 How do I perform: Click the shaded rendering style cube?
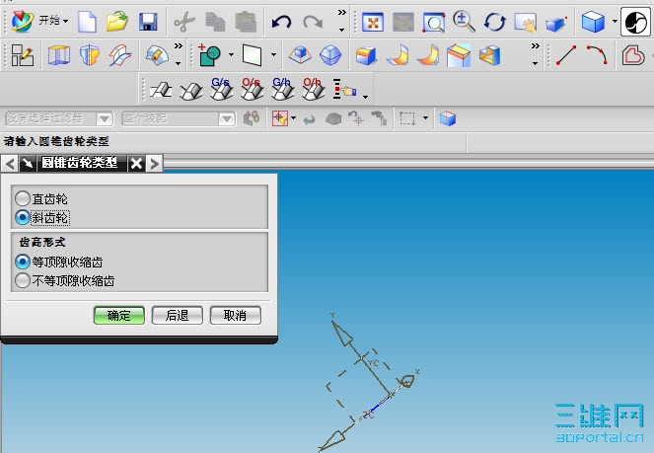point(593,22)
